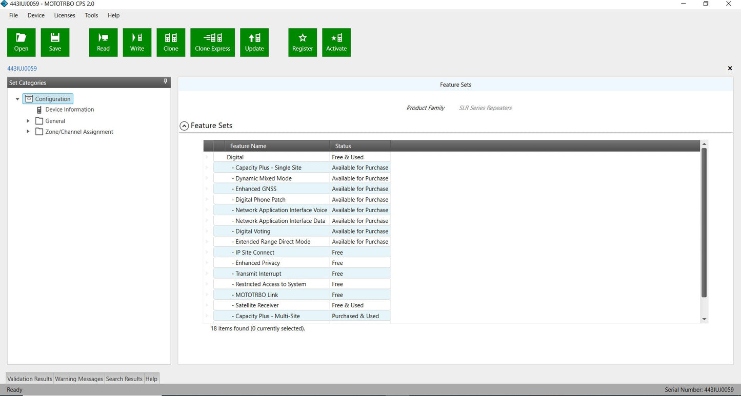Expand the General folder arrow
Image resolution: width=741 pixels, height=396 pixels.
28,121
